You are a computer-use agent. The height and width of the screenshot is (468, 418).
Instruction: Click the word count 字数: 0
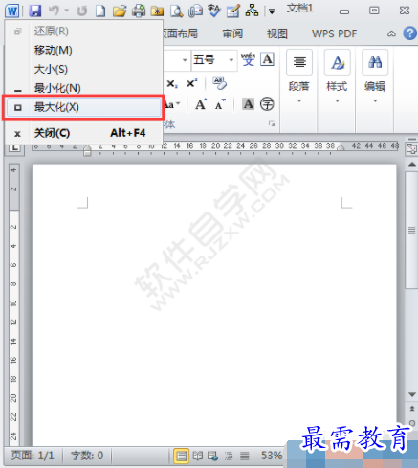[87, 456]
